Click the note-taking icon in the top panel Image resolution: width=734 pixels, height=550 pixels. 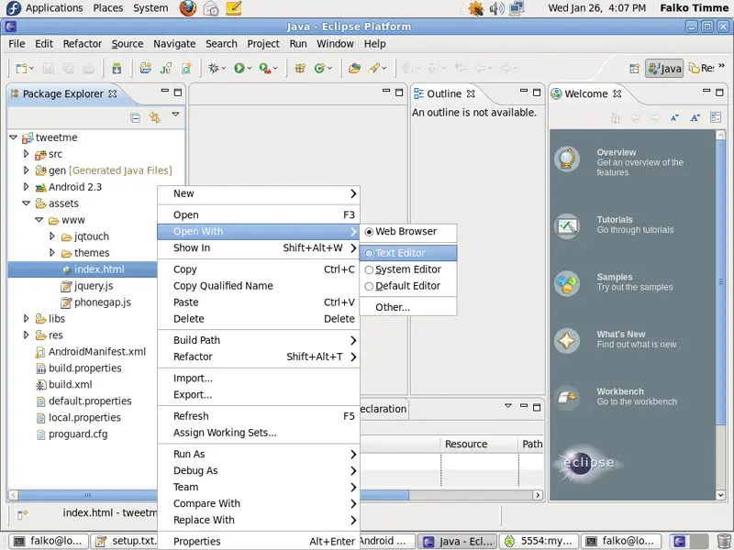[234, 8]
